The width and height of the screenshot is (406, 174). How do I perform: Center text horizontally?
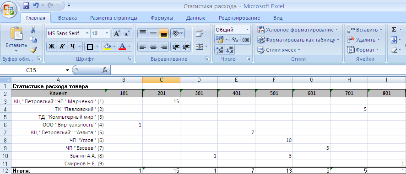(x=153, y=47)
